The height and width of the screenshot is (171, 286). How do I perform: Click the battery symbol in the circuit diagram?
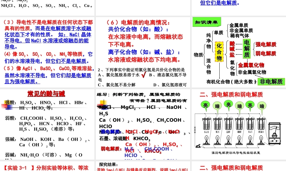[195, 130]
